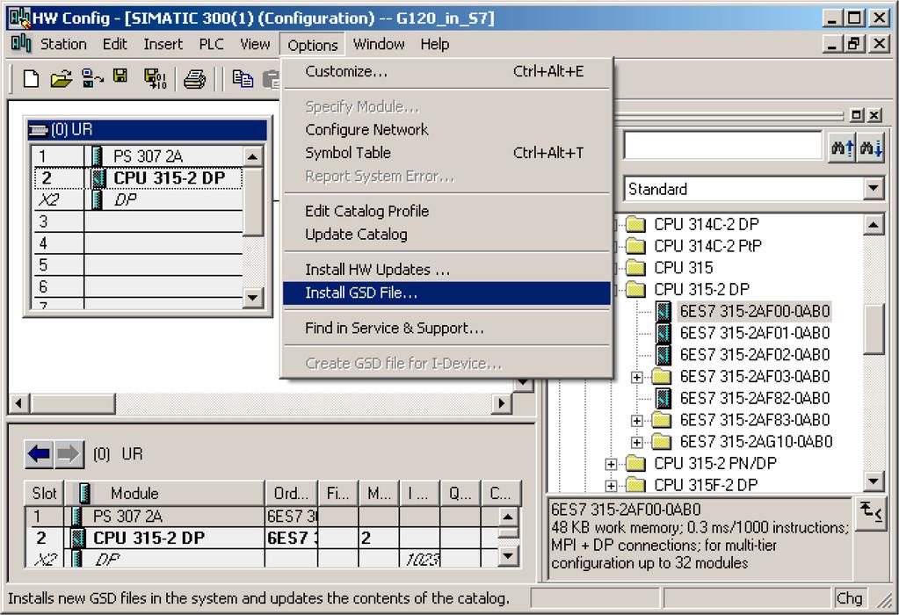Click the search up binoculars icon
This screenshot has height=615, width=899.
[842, 148]
